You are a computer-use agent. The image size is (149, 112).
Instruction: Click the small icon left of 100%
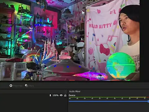50,95
